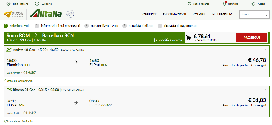
Task: Open the Notifiche bell icon
Action: click(x=224, y=4)
